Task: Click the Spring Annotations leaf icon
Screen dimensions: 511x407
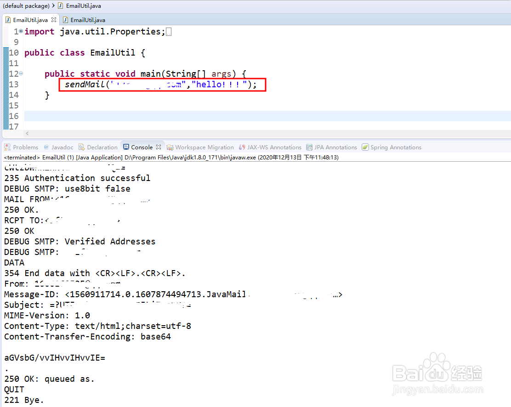Action: 365,147
